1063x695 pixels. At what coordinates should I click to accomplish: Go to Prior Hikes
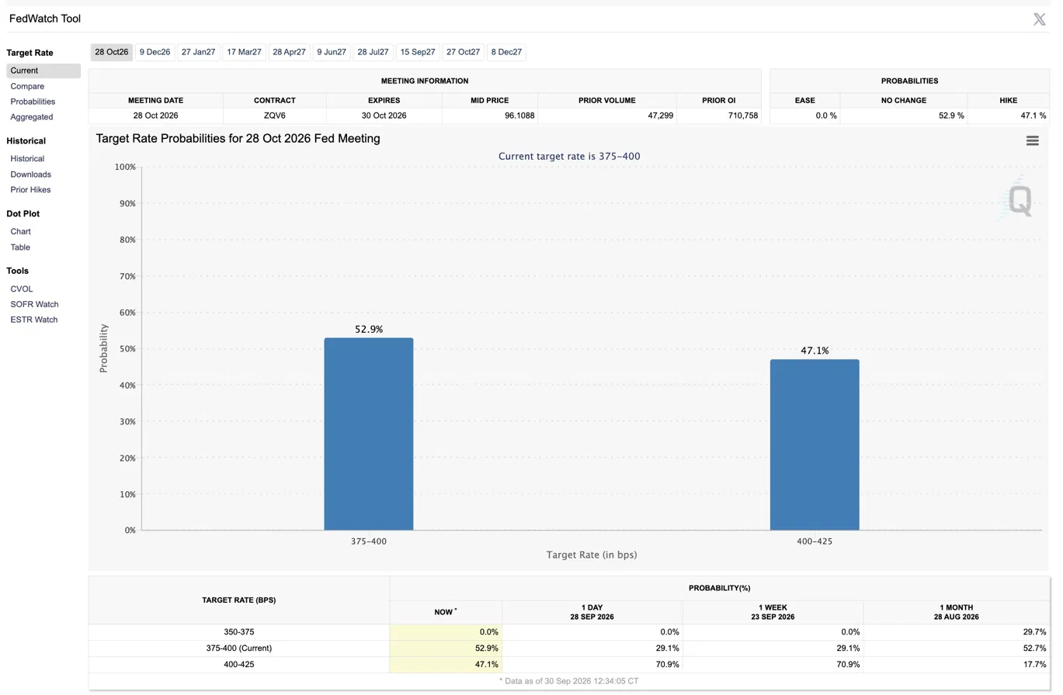(31, 190)
